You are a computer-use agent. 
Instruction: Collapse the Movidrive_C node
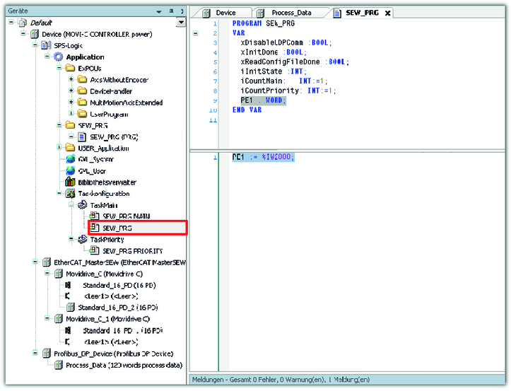tap(47, 273)
